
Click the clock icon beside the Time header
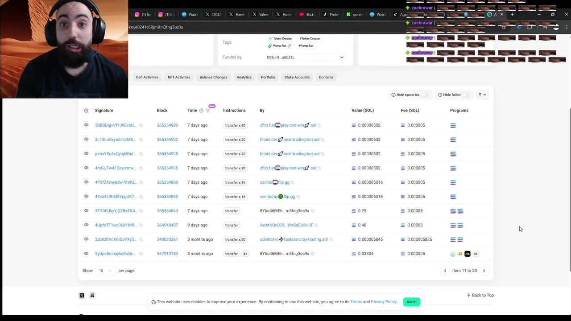point(201,111)
